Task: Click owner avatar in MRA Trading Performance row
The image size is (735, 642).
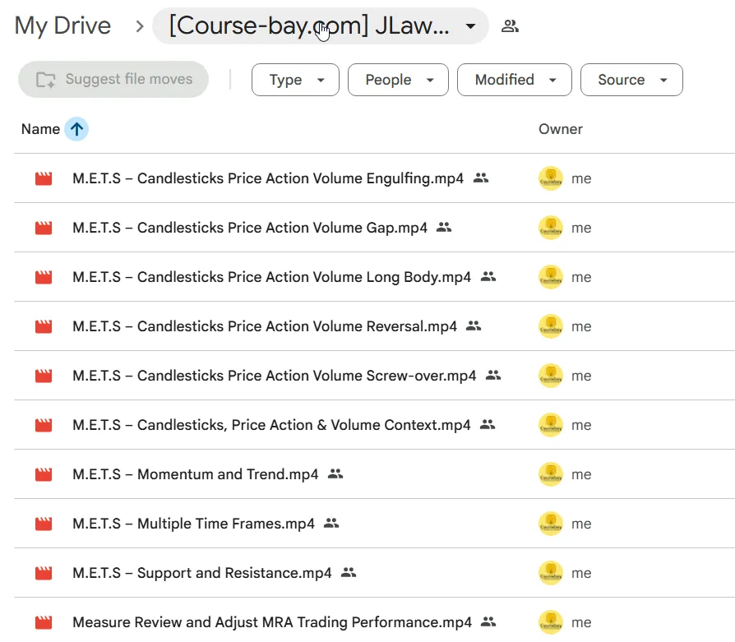Action: [x=551, y=622]
